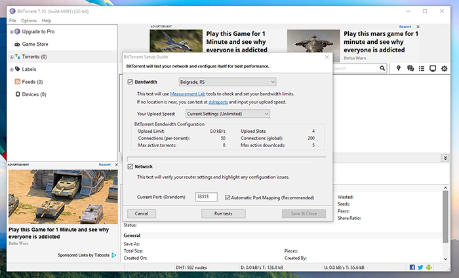Open the Your Upload Speed dropdown

pos(228,114)
